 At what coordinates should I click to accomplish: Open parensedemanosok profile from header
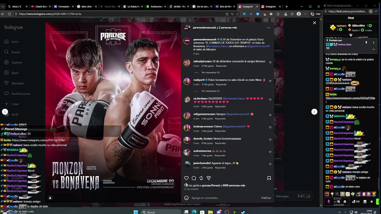click(205, 28)
